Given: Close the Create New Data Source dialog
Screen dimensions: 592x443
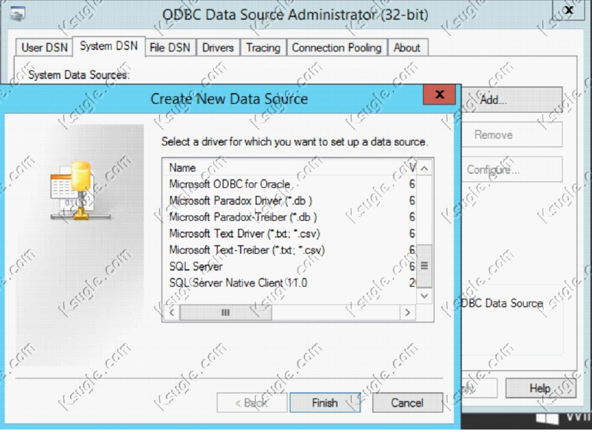Looking at the screenshot, I should click(440, 94).
